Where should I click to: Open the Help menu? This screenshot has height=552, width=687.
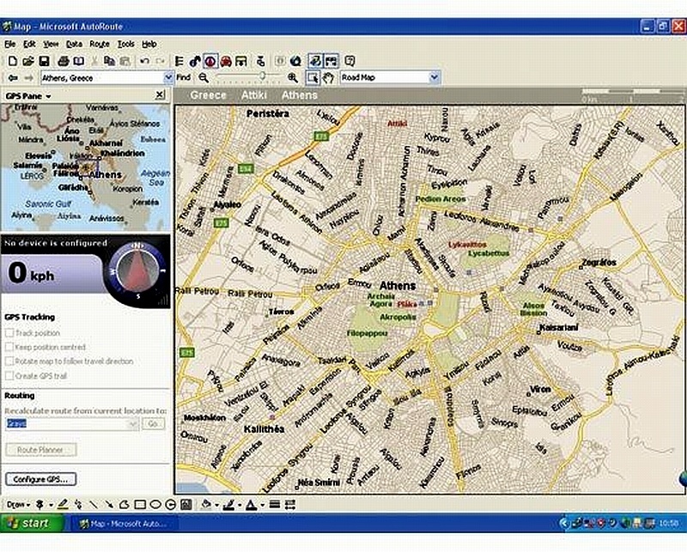(x=149, y=45)
